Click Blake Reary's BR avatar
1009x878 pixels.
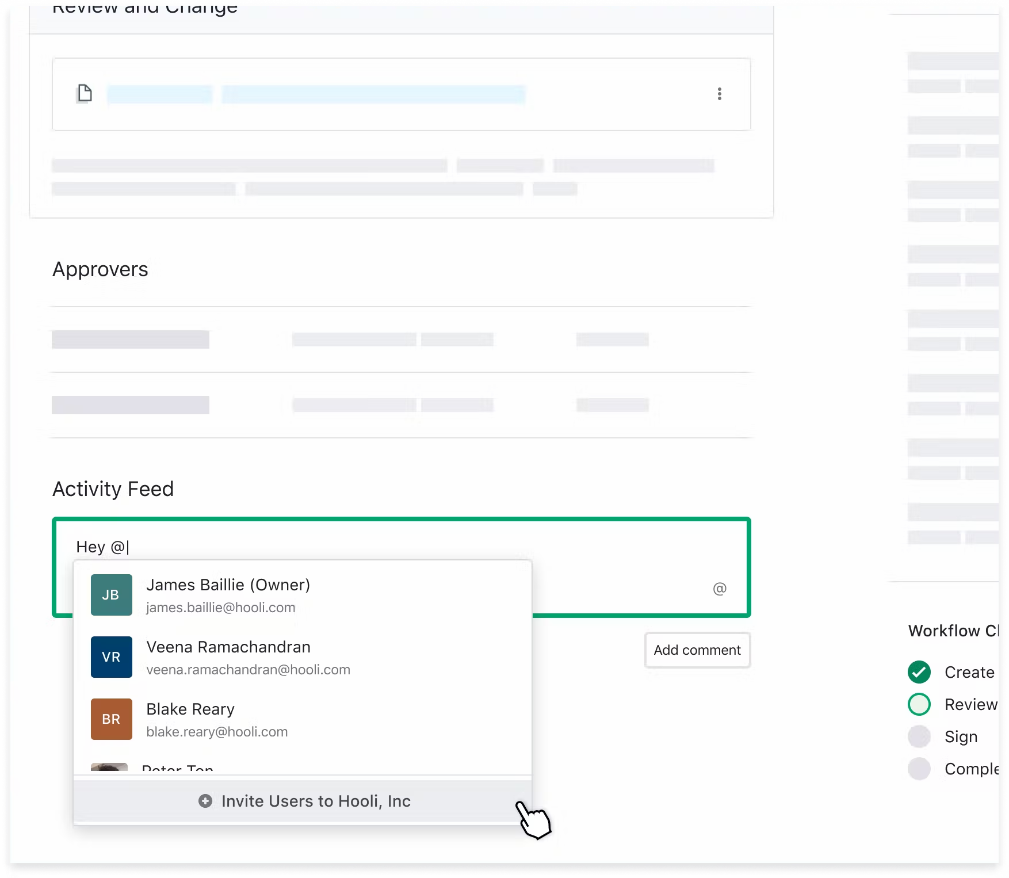click(x=111, y=719)
